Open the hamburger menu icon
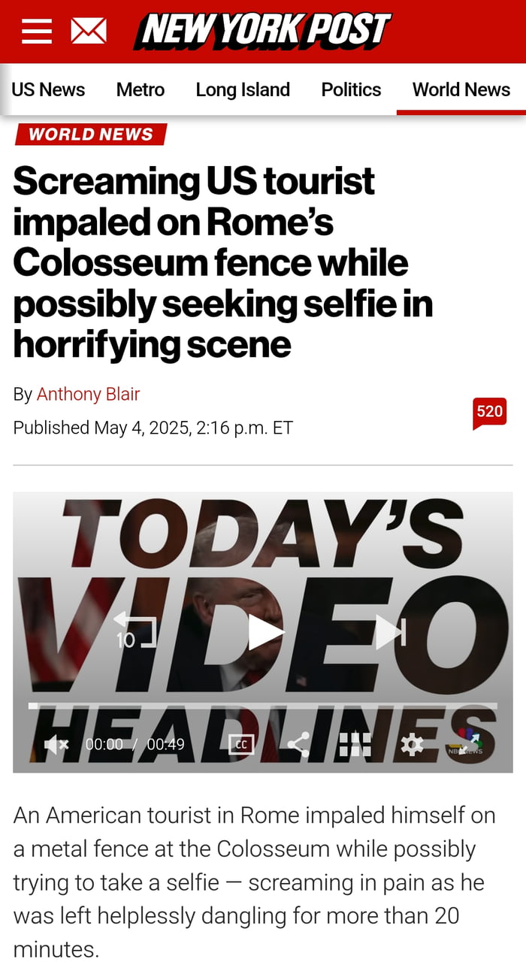This screenshot has height=971, width=526. [x=36, y=32]
